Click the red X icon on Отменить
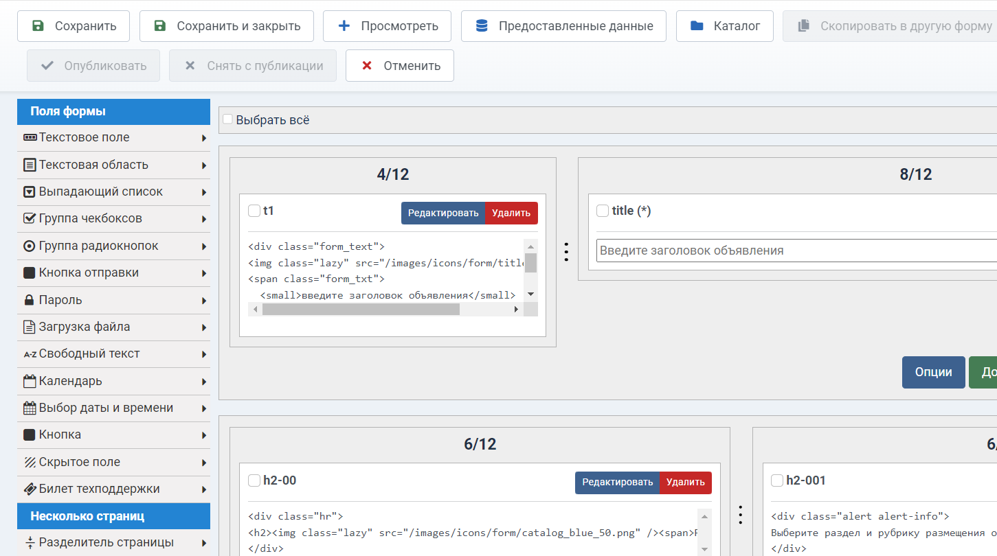The width and height of the screenshot is (997, 556). click(367, 66)
